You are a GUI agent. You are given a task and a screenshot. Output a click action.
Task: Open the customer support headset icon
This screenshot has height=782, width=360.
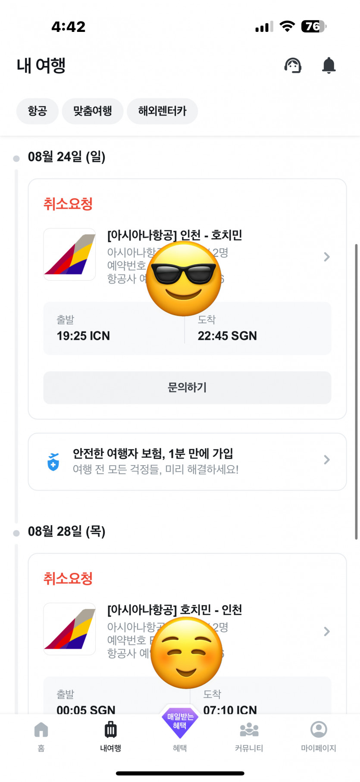click(x=293, y=66)
